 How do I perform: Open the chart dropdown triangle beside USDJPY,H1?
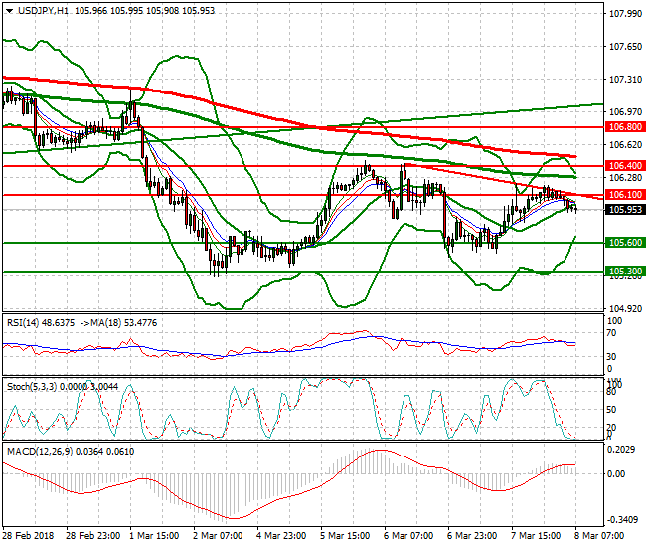9,11
